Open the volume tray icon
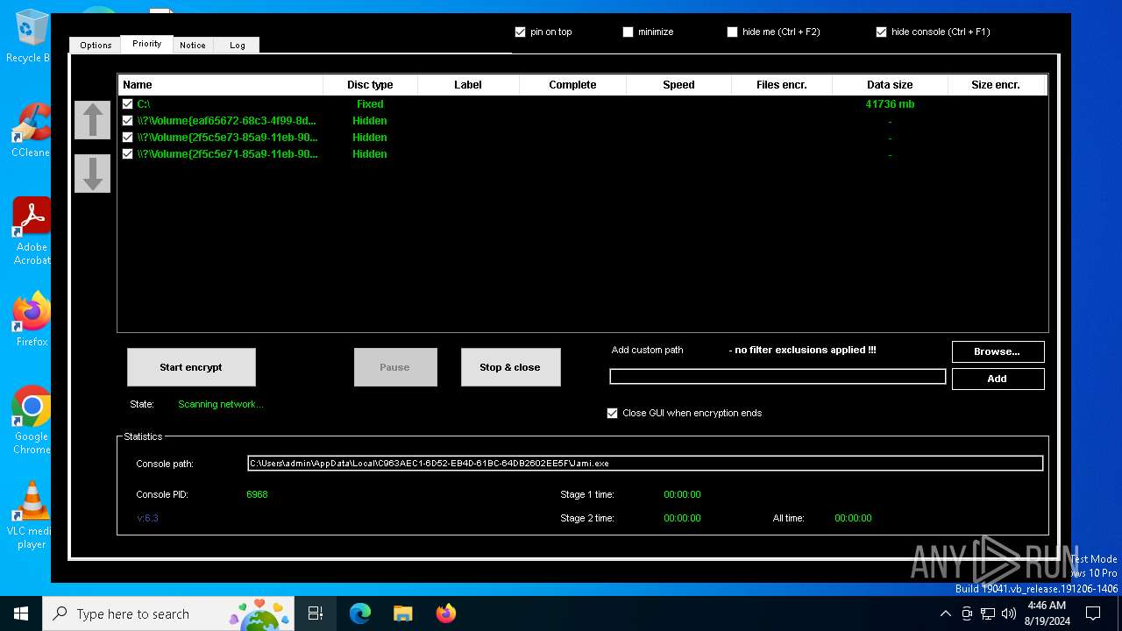1122x631 pixels. coord(1009,613)
